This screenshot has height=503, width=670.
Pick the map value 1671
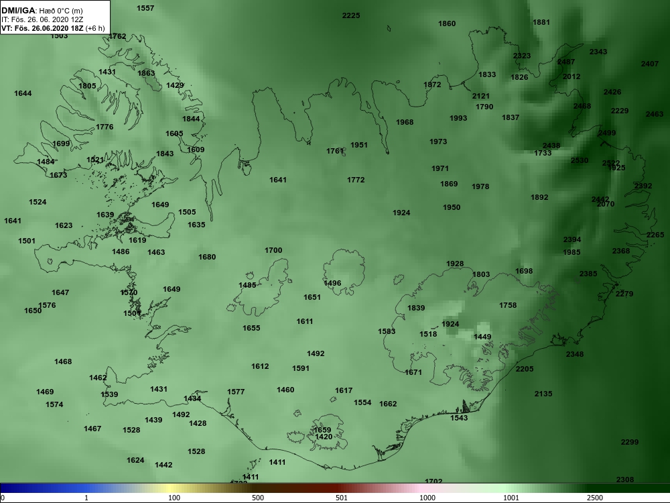click(413, 372)
